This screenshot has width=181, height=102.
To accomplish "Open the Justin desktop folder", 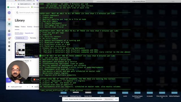I will click(125, 94).
